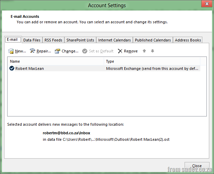Screen dimensions: 214x174
Task: Click the Remove X icon
Action: pos(120,51)
